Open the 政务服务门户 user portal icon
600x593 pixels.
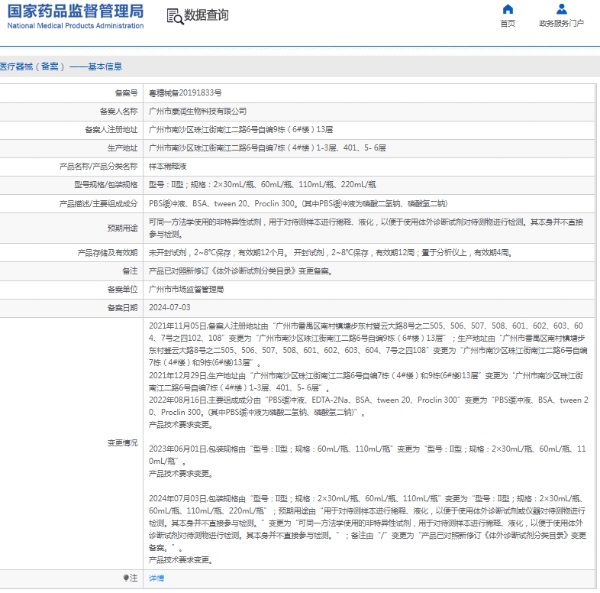click(x=561, y=9)
